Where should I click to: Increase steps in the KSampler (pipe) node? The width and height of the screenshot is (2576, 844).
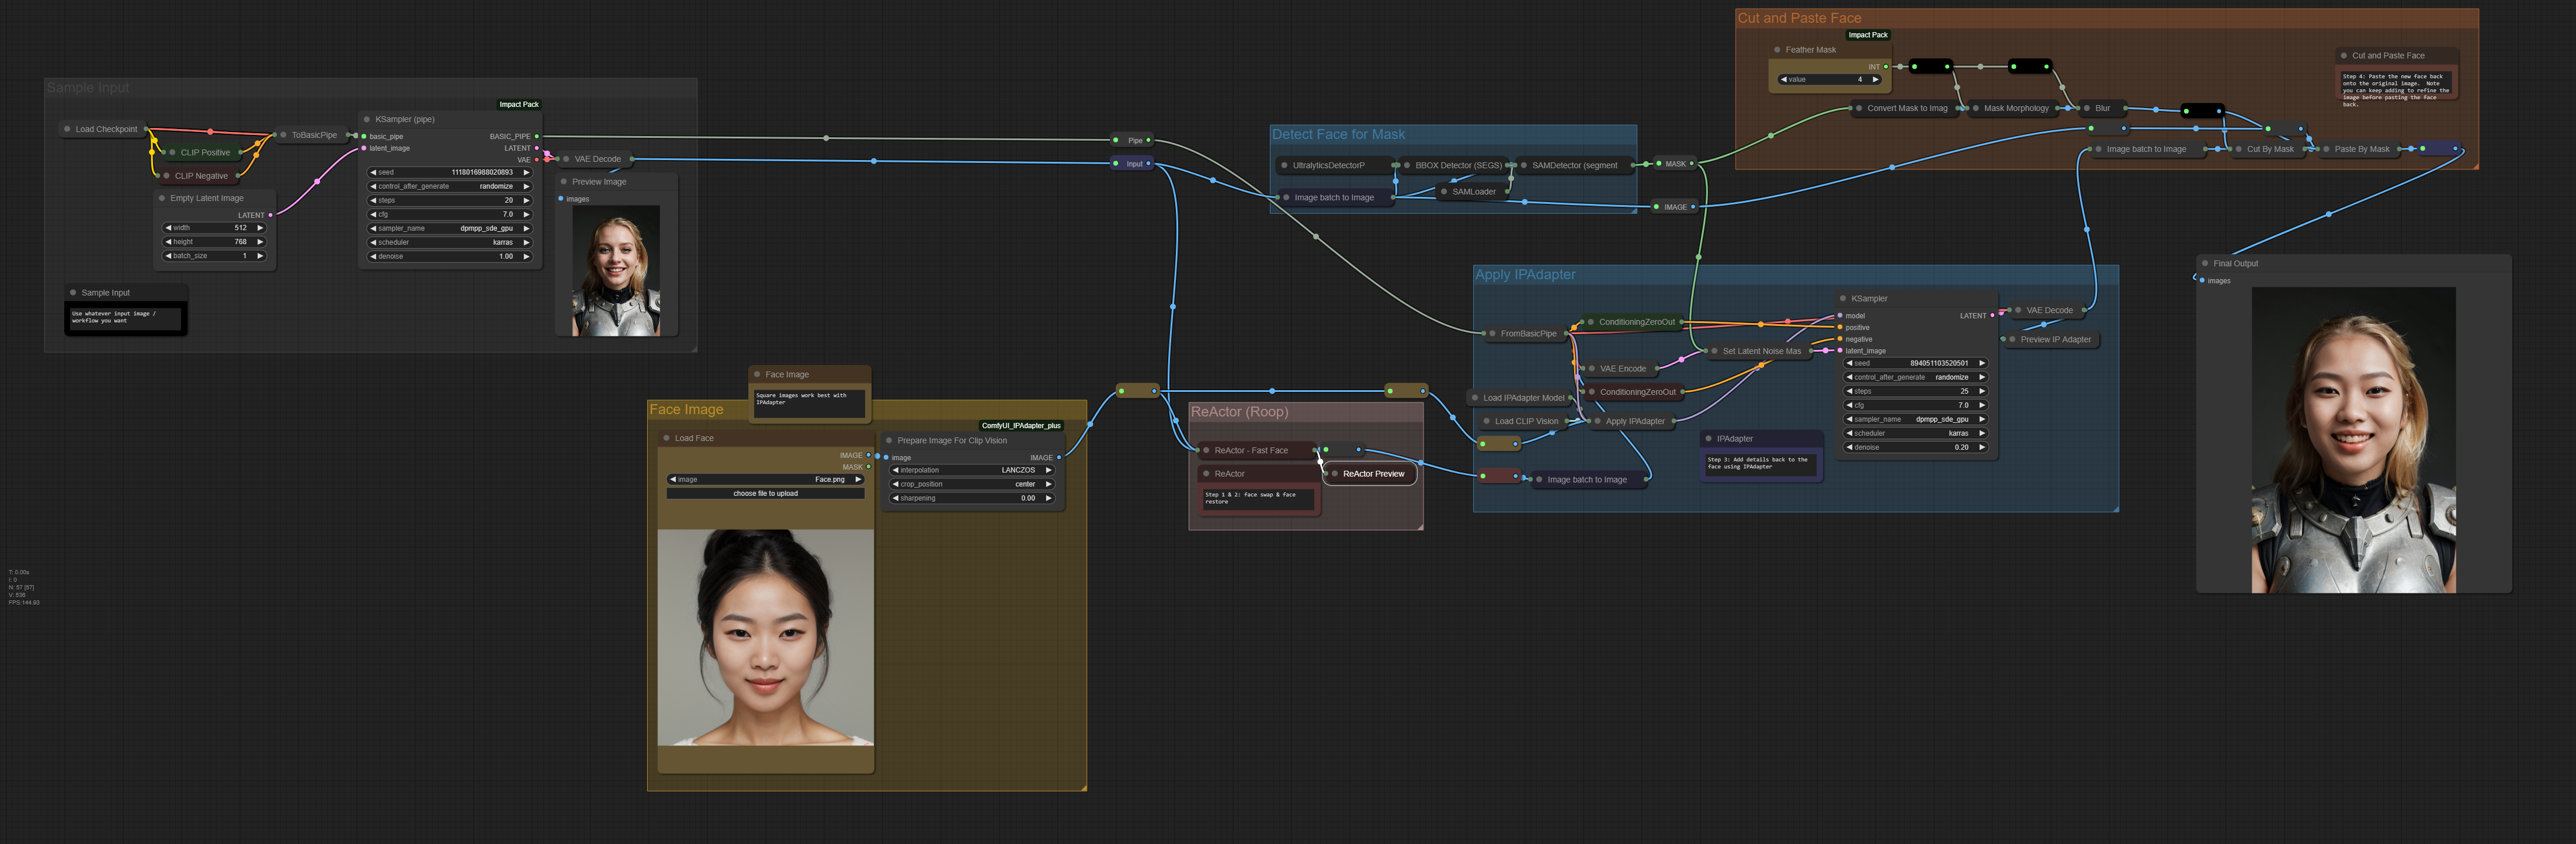pyautogui.click(x=526, y=200)
